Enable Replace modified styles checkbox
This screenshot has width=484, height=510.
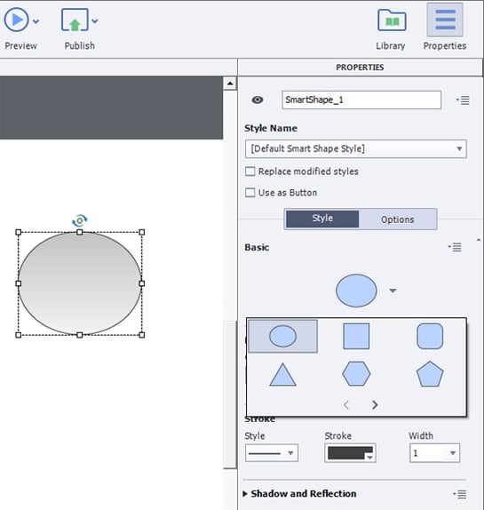250,171
